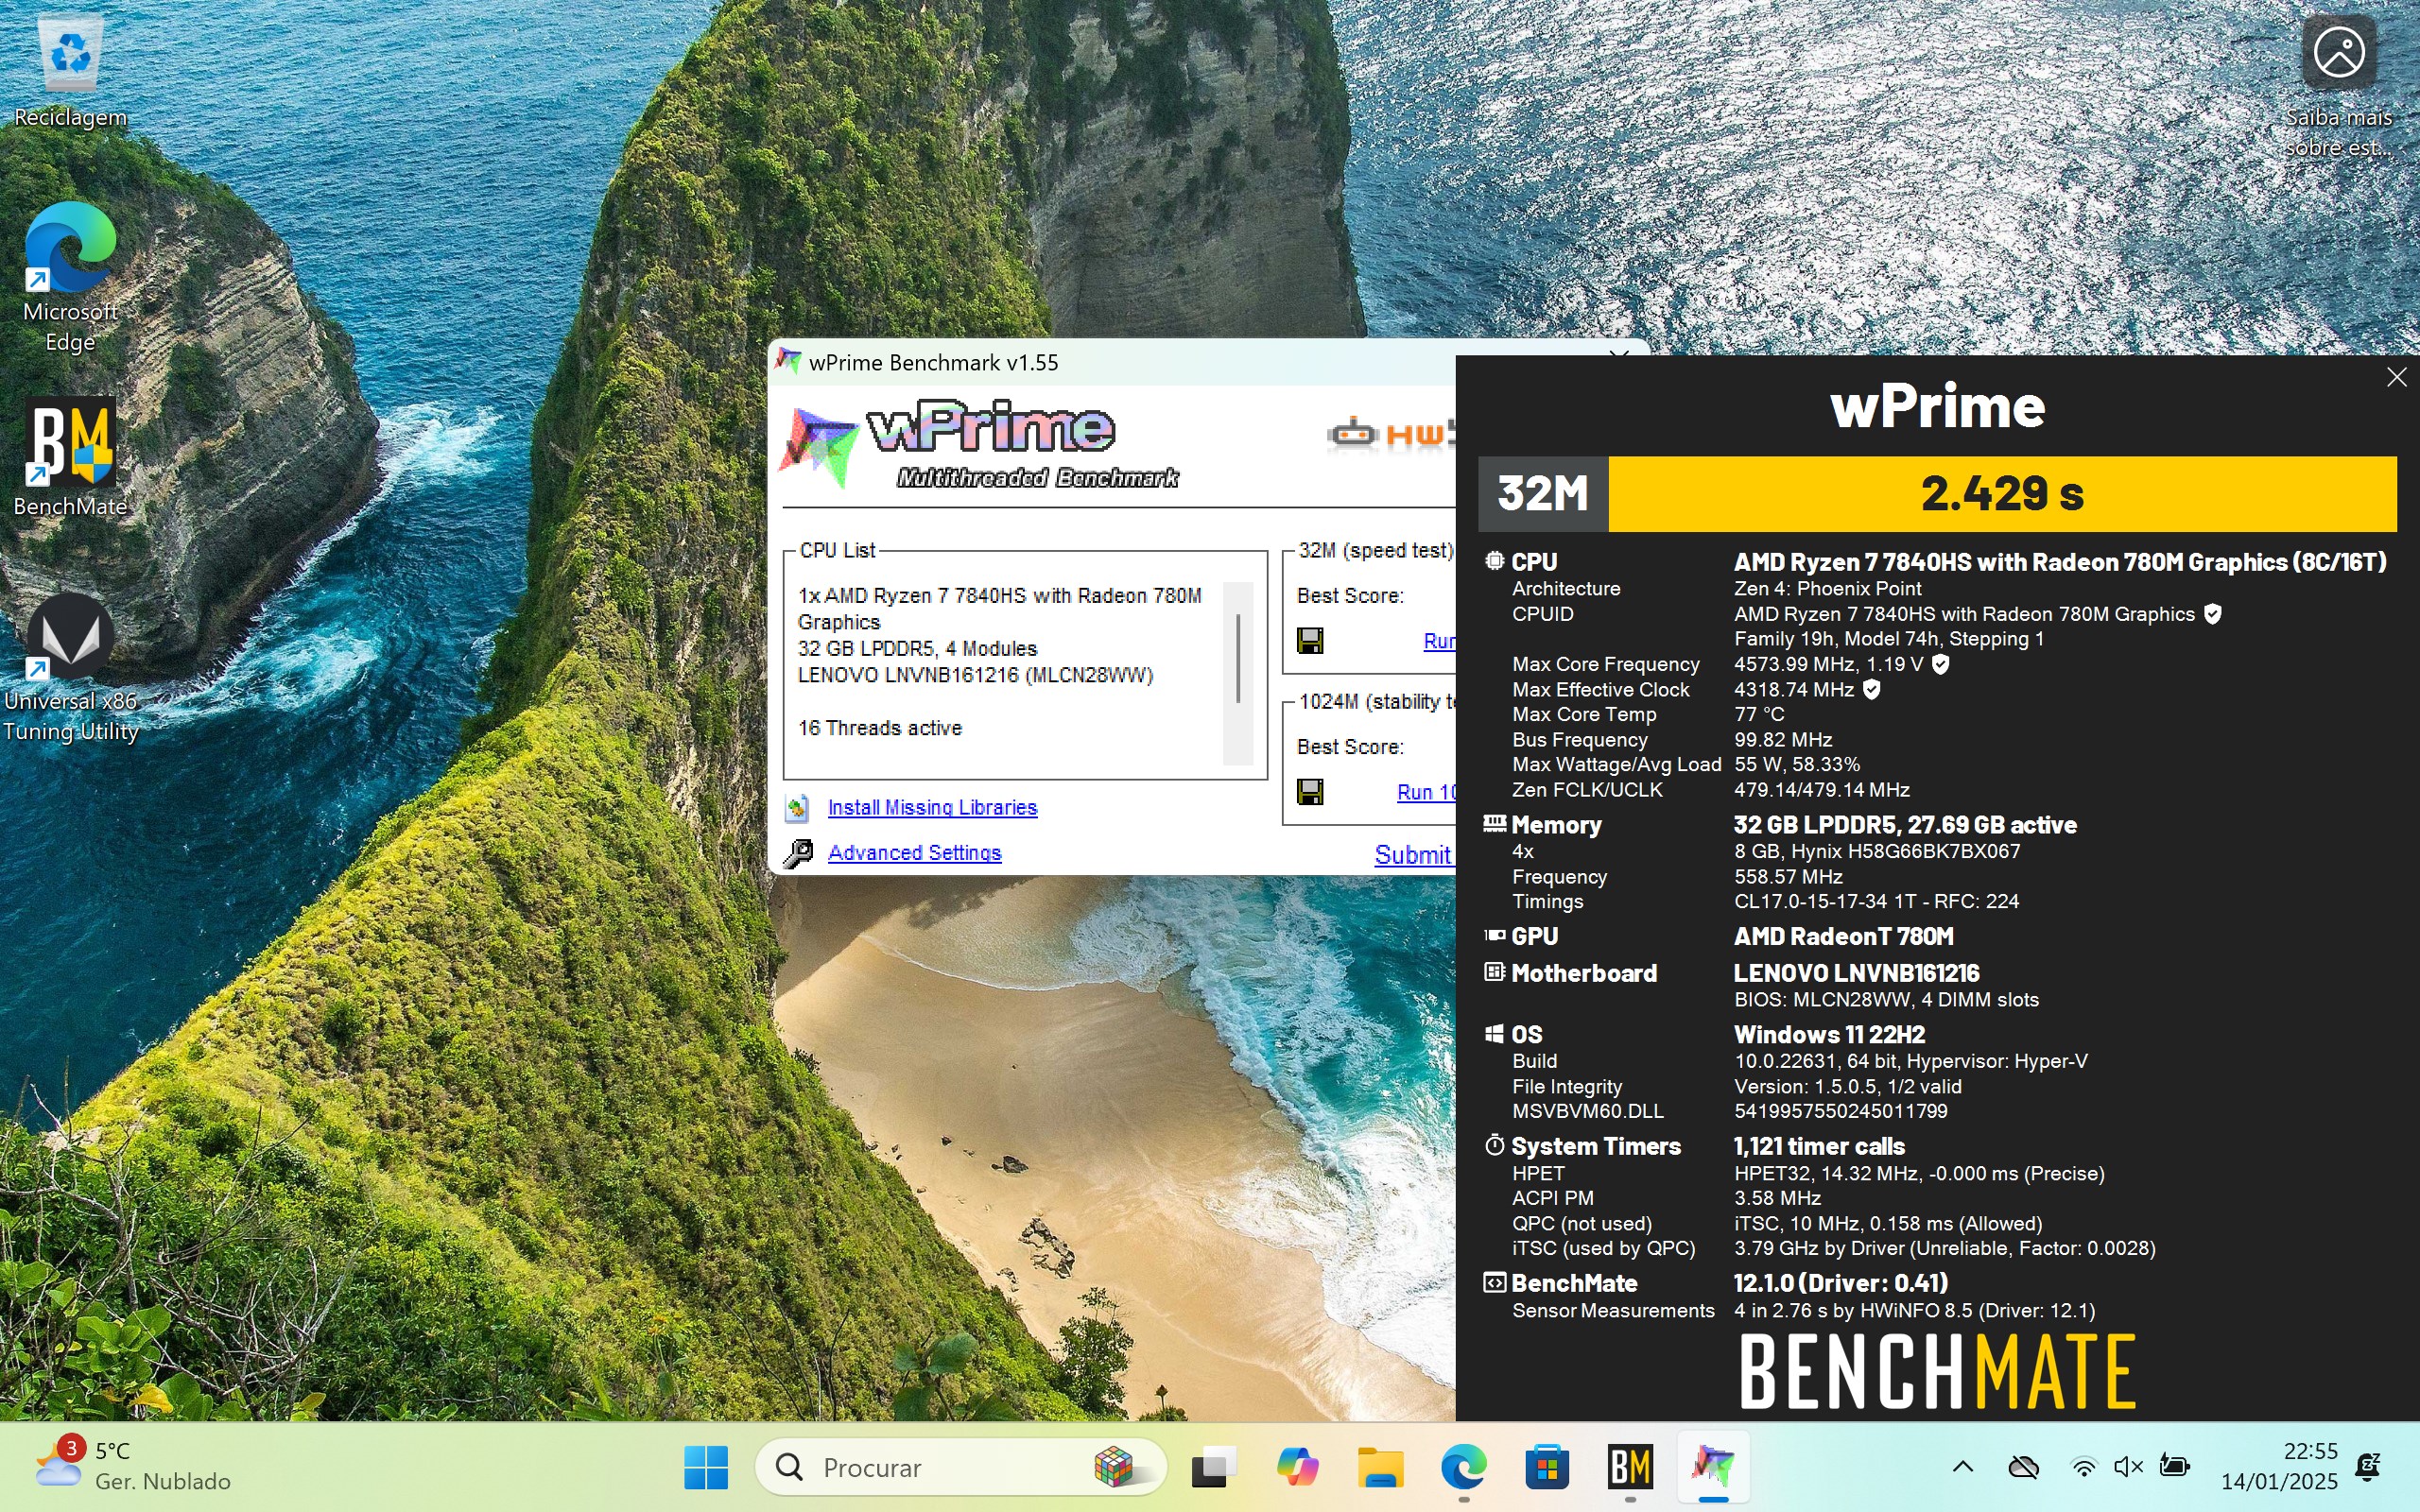Image resolution: width=2420 pixels, height=1512 pixels.
Task: Click the LENOVO LNVNB161216 motherboard text
Action: pyautogui.click(x=1856, y=973)
